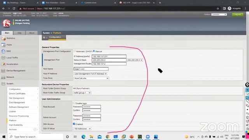Open the Acceleration sidebar section
The image size is (249, 140).
click(x=12, y=64)
